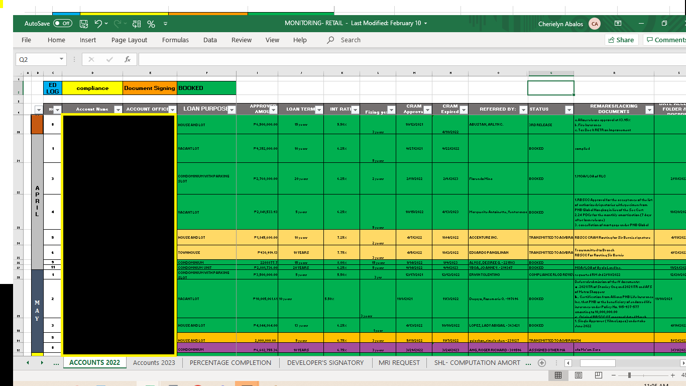Open the LOAN PURPOSE filter dropdown
Viewport: 686px width, 386px height.
232,110
